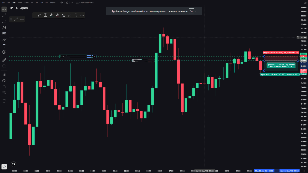308x173 pixels.
Task: Open the brush drawing tool
Action: pyautogui.click(x=4, y=40)
